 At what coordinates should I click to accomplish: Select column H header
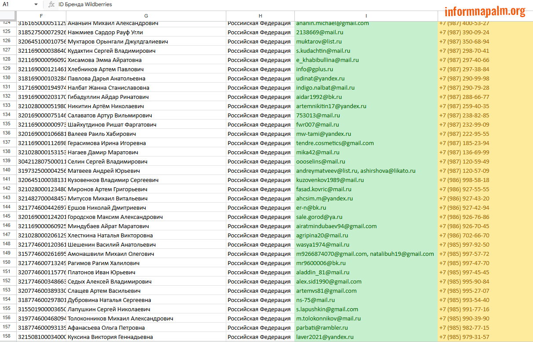coord(260,16)
